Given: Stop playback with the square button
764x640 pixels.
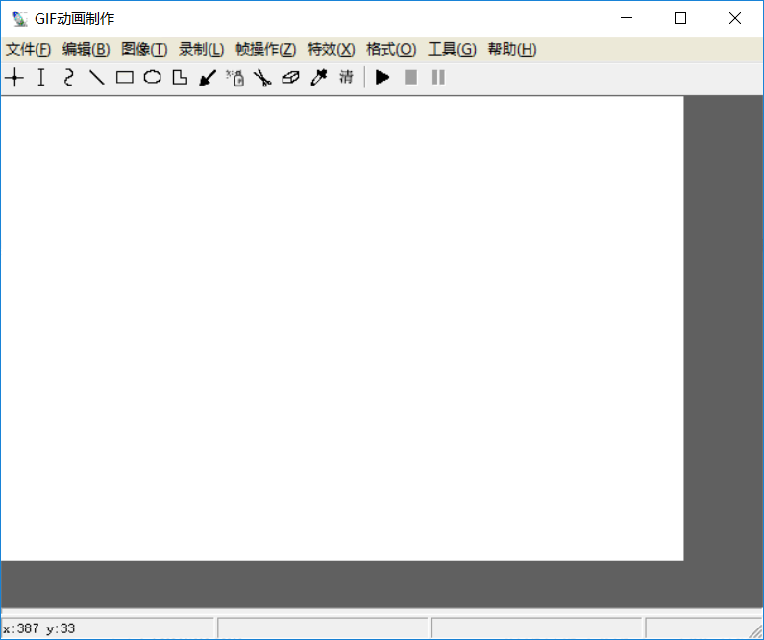Looking at the screenshot, I should pos(410,78).
